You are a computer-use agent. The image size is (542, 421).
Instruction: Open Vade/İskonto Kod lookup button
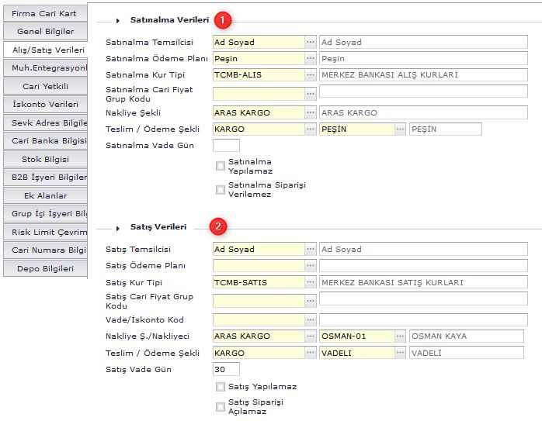(311, 319)
